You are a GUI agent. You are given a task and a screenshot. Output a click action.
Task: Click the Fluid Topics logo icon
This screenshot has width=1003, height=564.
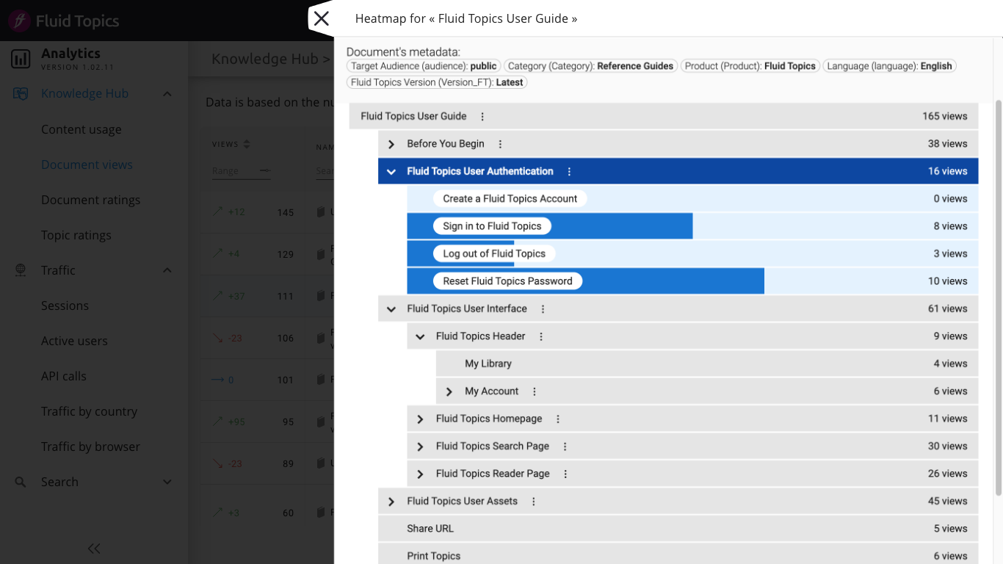20,21
